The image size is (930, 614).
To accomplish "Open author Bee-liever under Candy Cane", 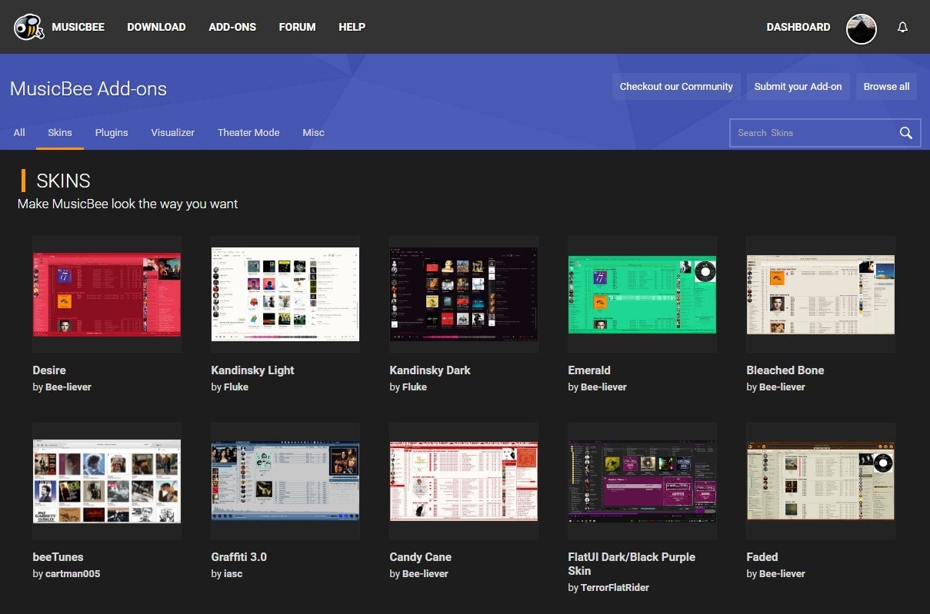I will point(425,574).
